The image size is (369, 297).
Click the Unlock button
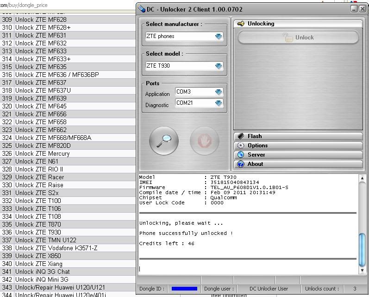click(x=298, y=38)
